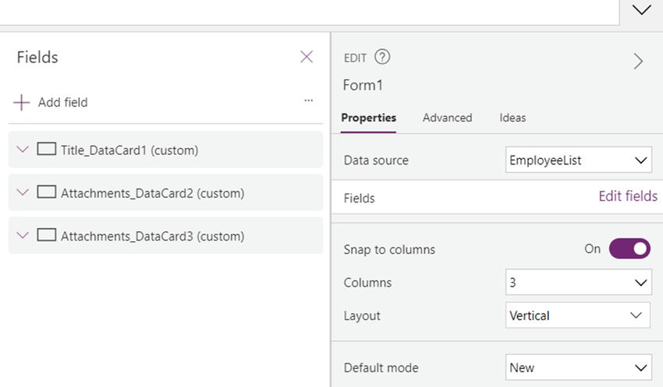Open the Columns dropdown showing 3

click(579, 282)
